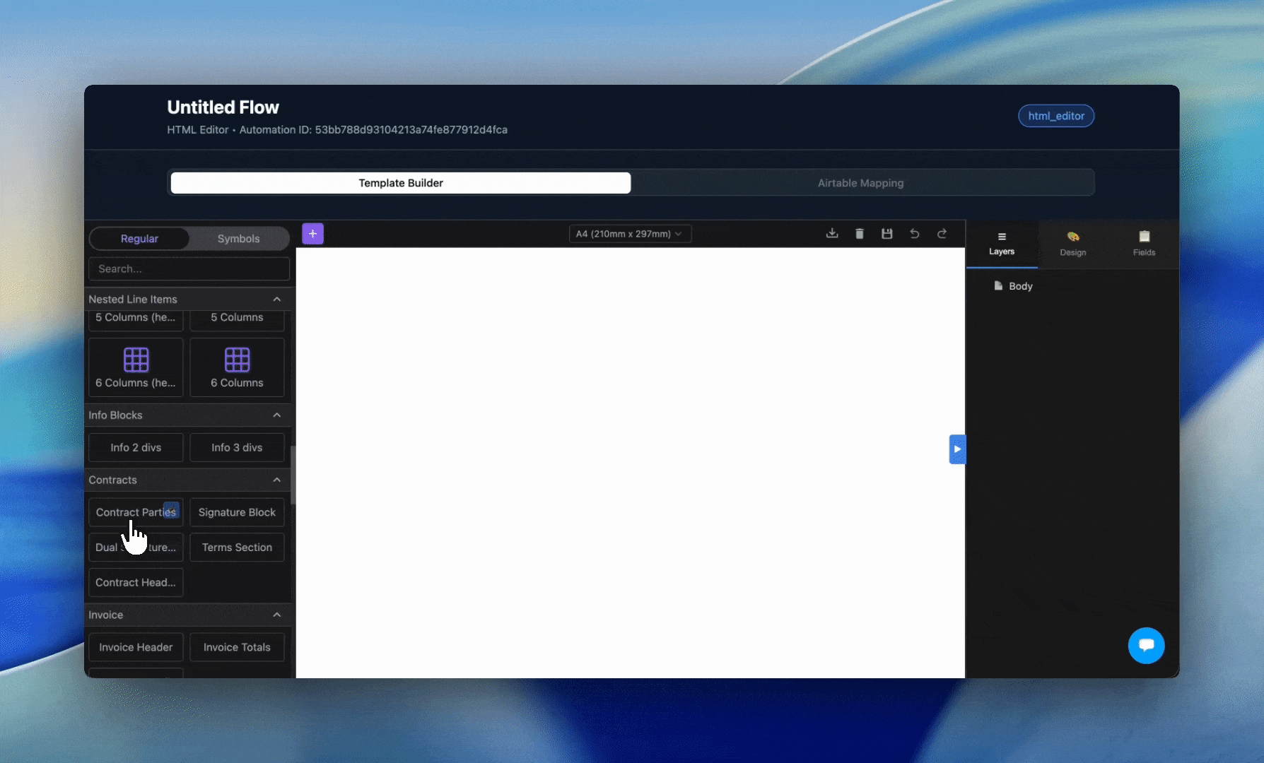Open the A4 page size dropdown
This screenshot has height=763, width=1264.
(x=629, y=234)
